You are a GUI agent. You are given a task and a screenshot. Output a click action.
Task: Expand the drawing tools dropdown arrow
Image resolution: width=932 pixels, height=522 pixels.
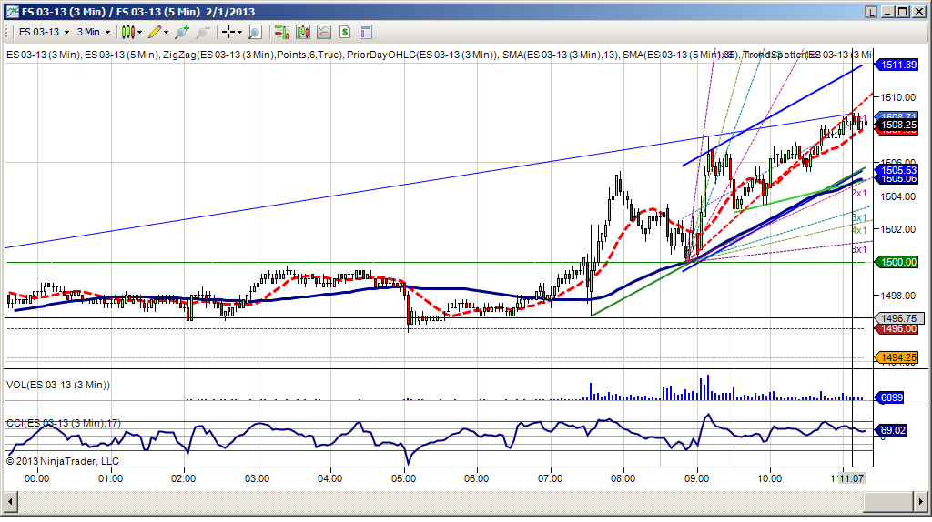(x=167, y=33)
